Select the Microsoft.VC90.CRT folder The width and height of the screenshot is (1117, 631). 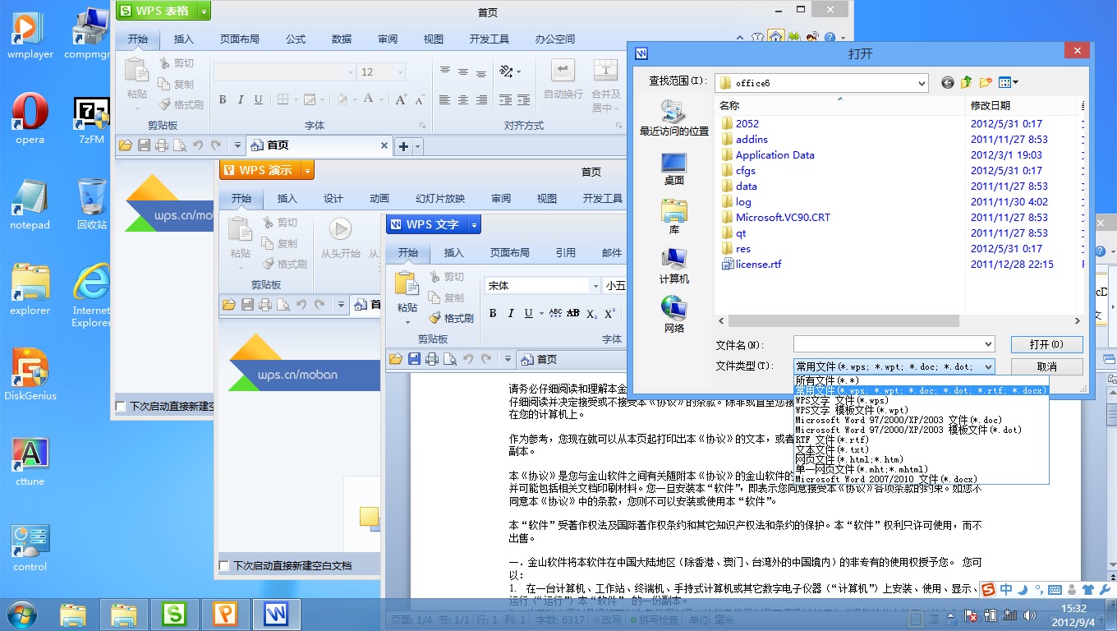(x=775, y=218)
